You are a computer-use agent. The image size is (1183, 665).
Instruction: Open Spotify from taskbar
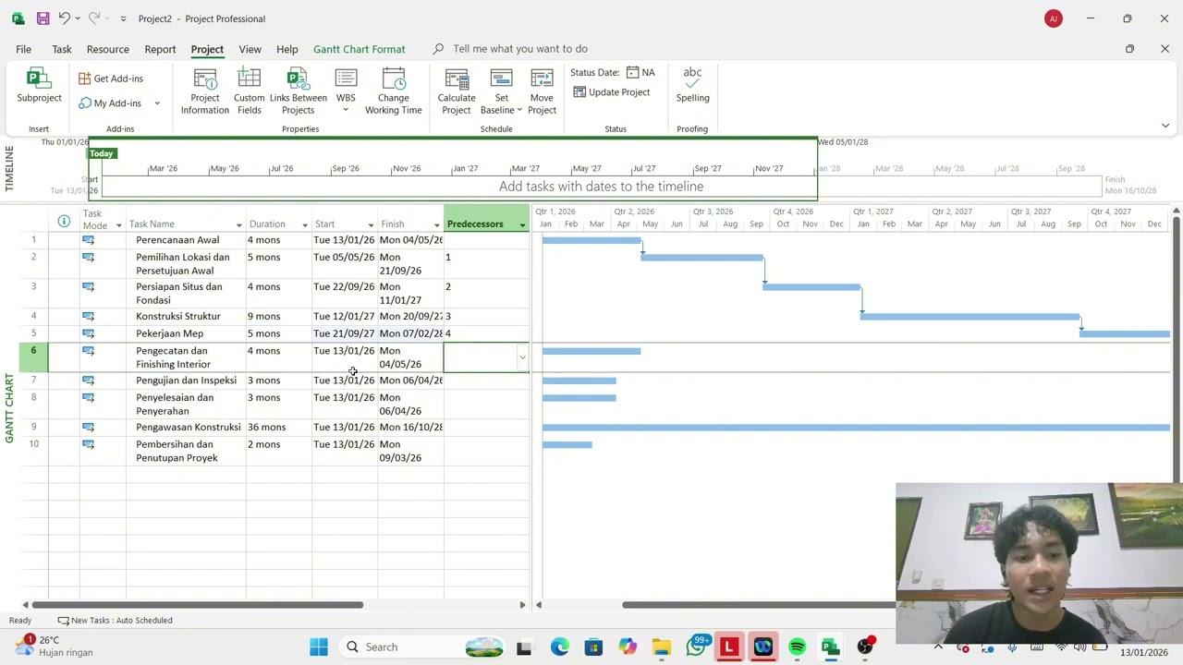(797, 647)
